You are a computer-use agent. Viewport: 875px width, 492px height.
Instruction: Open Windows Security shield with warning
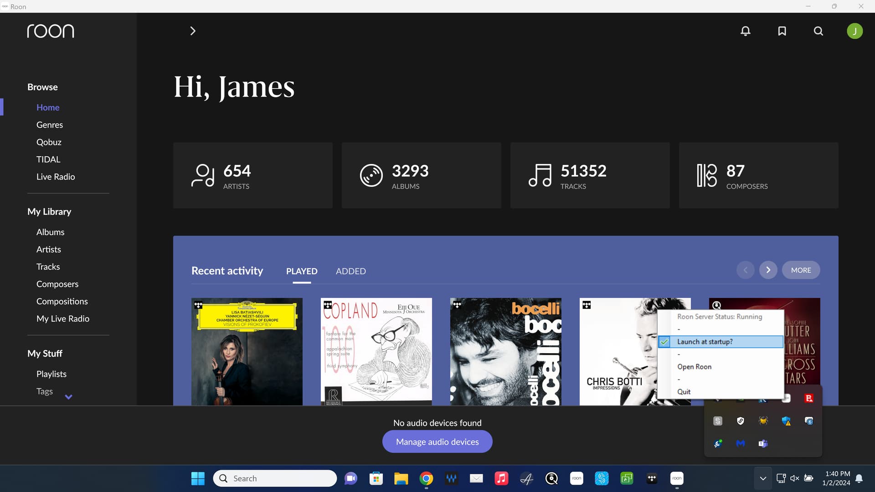tap(786, 421)
